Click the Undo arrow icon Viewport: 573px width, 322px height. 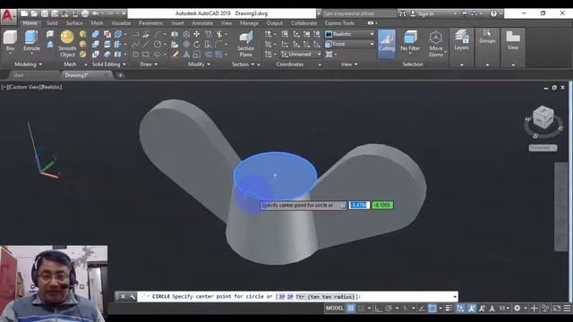point(96,13)
